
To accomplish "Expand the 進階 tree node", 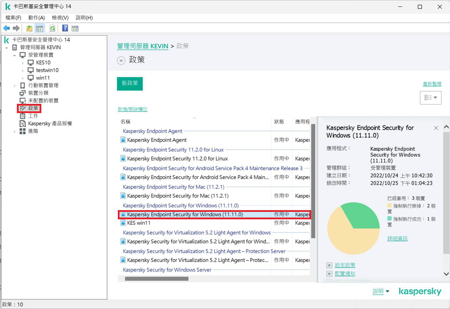I will pos(15,131).
